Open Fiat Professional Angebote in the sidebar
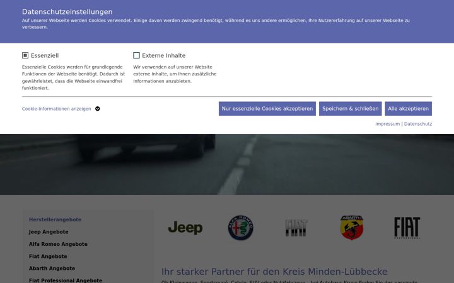The height and width of the screenshot is (283, 454). pyautogui.click(x=66, y=280)
